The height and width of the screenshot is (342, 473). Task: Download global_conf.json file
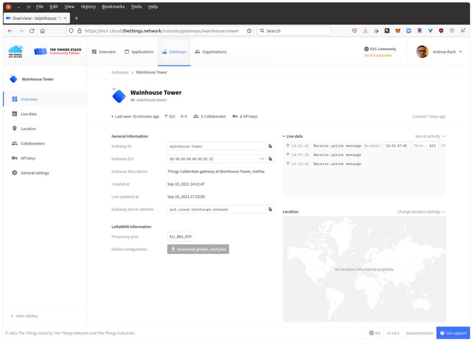coord(198,249)
